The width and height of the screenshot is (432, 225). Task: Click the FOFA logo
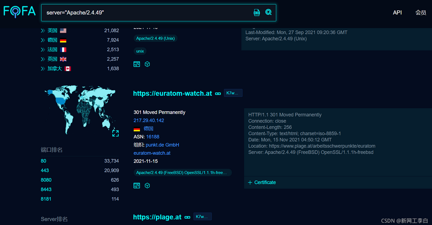tap(19, 12)
